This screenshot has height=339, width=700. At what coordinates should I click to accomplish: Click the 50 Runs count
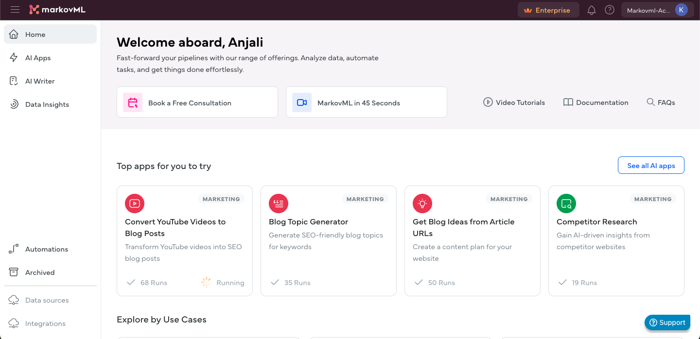(441, 283)
